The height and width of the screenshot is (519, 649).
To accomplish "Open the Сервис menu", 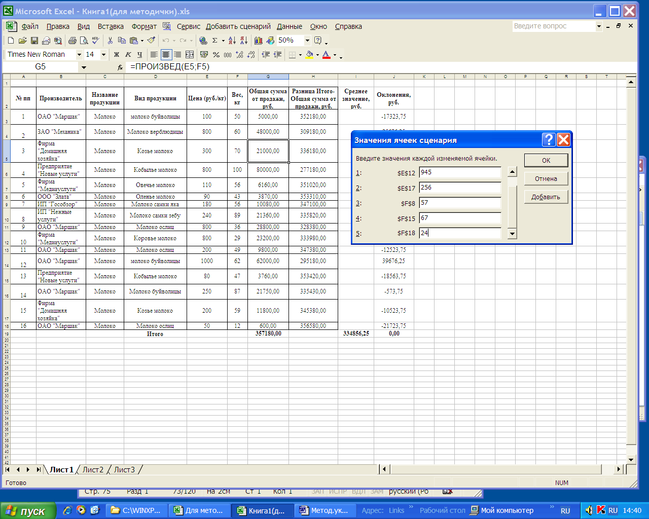I will [x=189, y=26].
